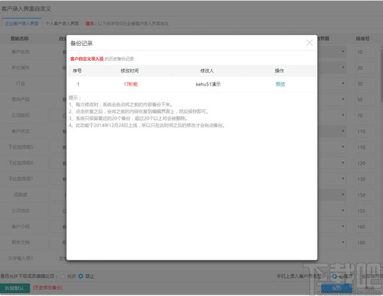Click the sort field in the 客户状态 row
This screenshot has width=383, height=296.
[x=365, y=132]
